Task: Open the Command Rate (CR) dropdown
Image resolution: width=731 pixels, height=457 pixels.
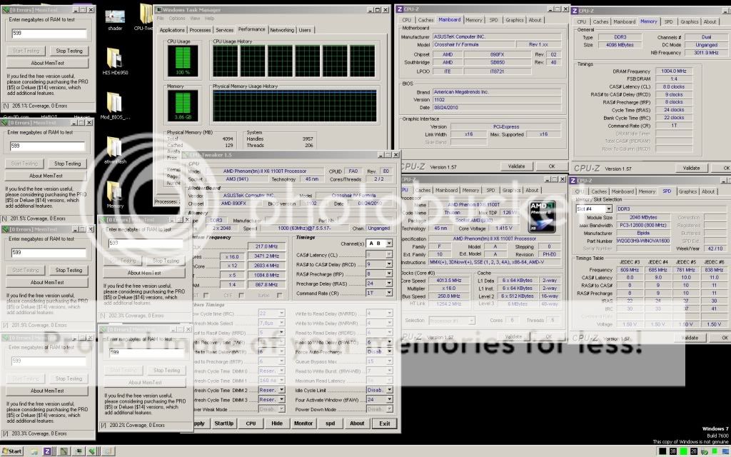Action: tap(388, 293)
